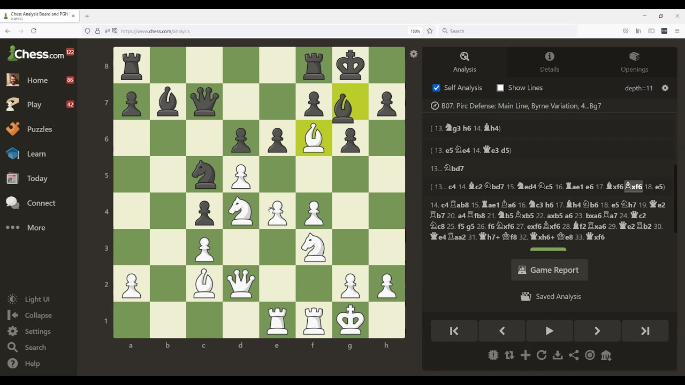The image size is (685, 385).
Task: Open the browser library icon
Action: pyautogui.click(x=638, y=31)
